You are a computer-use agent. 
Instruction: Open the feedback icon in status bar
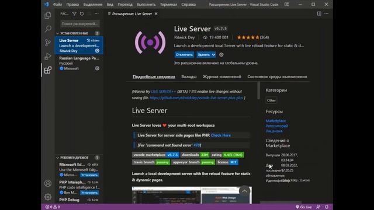[x=318, y=207]
